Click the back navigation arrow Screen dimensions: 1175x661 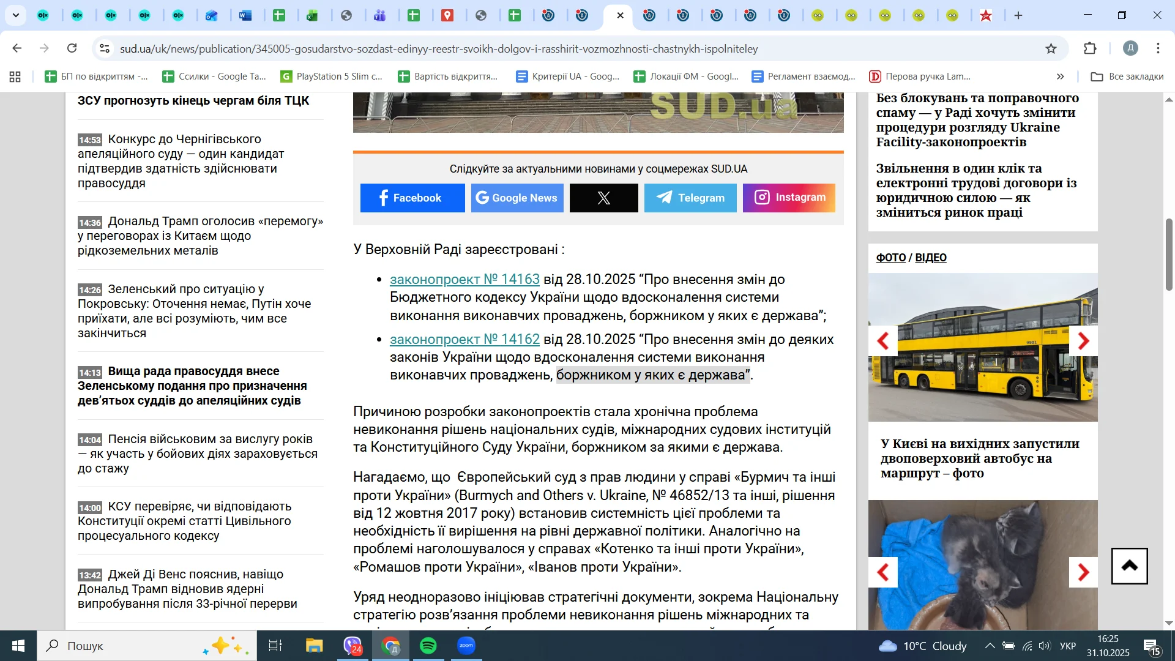pyautogui.click(x=17, y=48)
